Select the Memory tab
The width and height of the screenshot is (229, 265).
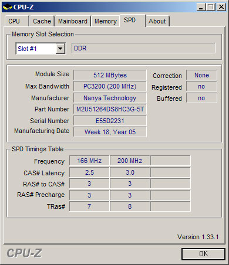(x=106, y=21)
